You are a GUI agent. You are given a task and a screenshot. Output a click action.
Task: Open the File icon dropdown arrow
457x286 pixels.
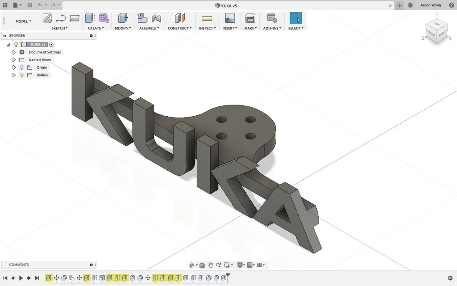pos(21,5)
